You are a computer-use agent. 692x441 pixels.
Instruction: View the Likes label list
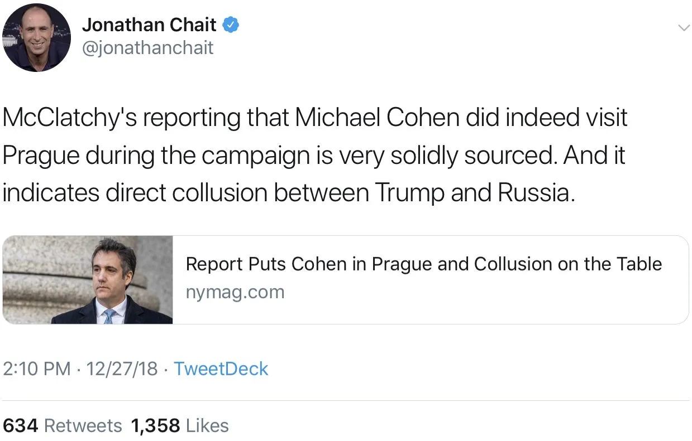[207, 426]
